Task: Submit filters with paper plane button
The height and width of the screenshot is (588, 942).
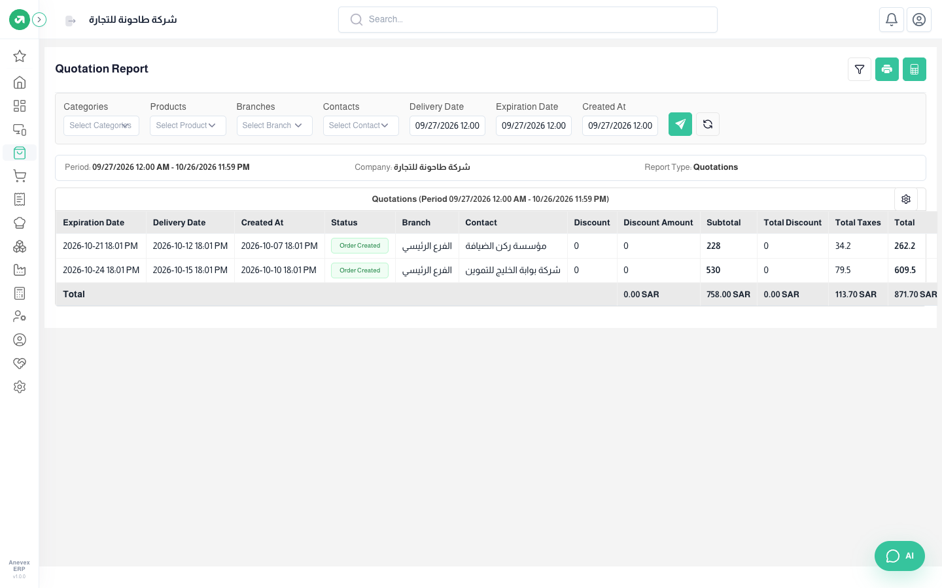Action: (680, 124)
